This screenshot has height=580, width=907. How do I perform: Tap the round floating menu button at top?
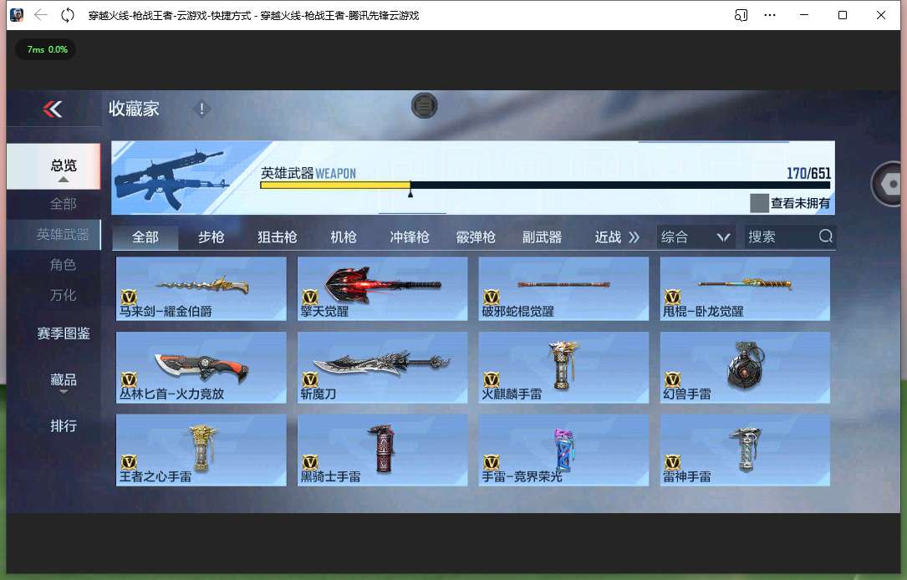coord(424,106)
